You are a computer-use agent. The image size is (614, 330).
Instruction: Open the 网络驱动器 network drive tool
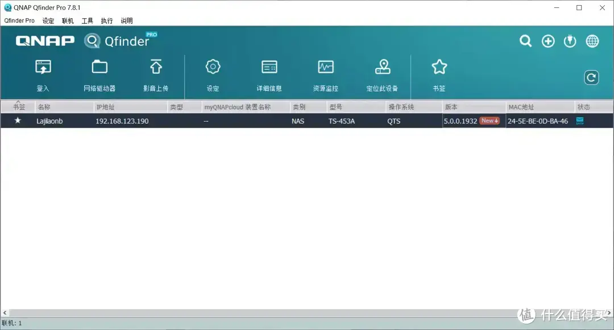(99, 74)
